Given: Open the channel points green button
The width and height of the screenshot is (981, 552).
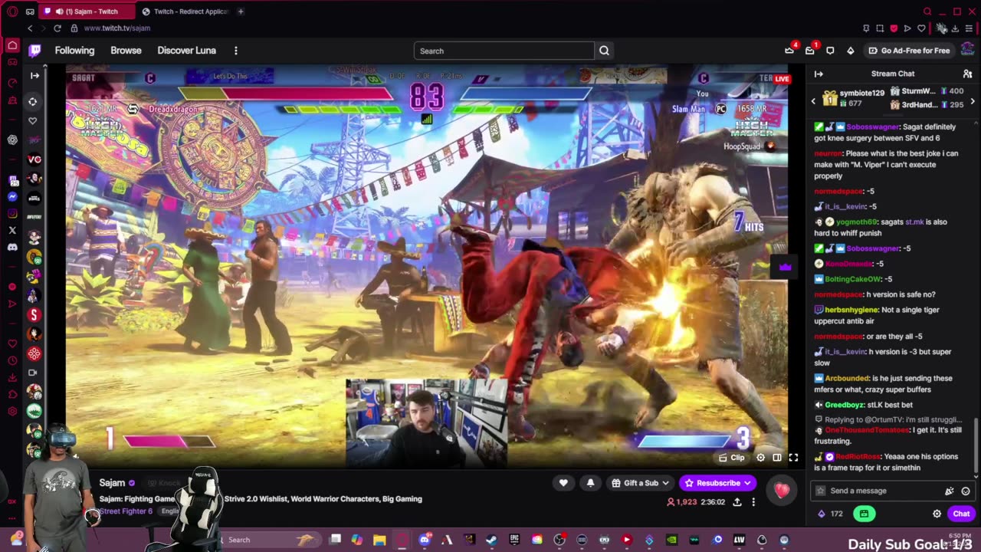Looking at the screenshot, I should click(x=864, y=514).
